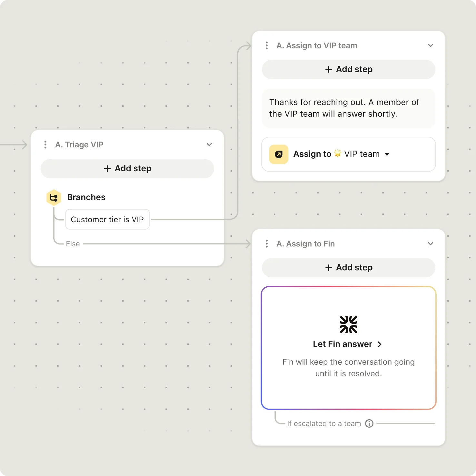Click info icon beside If escalated to a team
Image resolution: width=476 pixels, height=476 pixels.
369,423
